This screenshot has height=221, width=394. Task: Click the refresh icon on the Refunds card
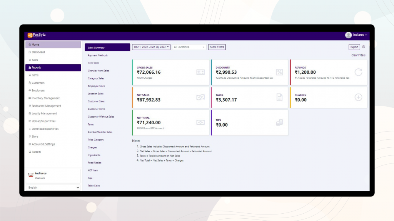[358, 72]
